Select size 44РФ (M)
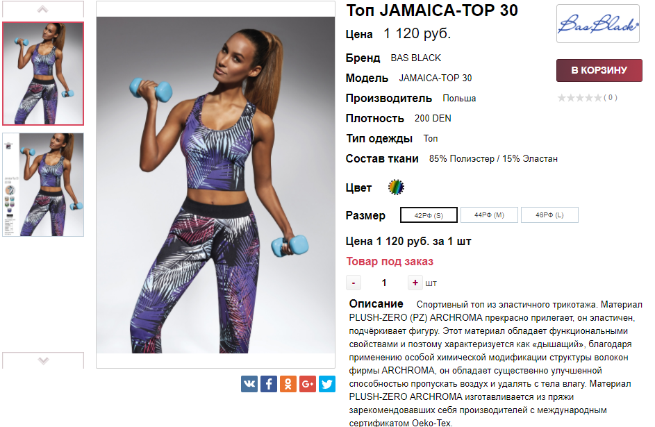 coord(489,215)
